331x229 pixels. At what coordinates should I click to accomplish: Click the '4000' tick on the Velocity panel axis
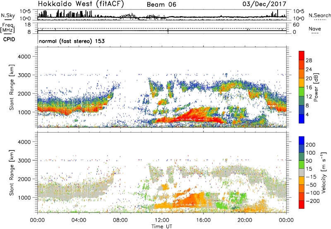pyautogui.click(x=24, y=142)
